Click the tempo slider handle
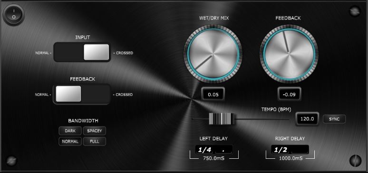Screen dimensions: 368x173 click(x=222, y=119)
